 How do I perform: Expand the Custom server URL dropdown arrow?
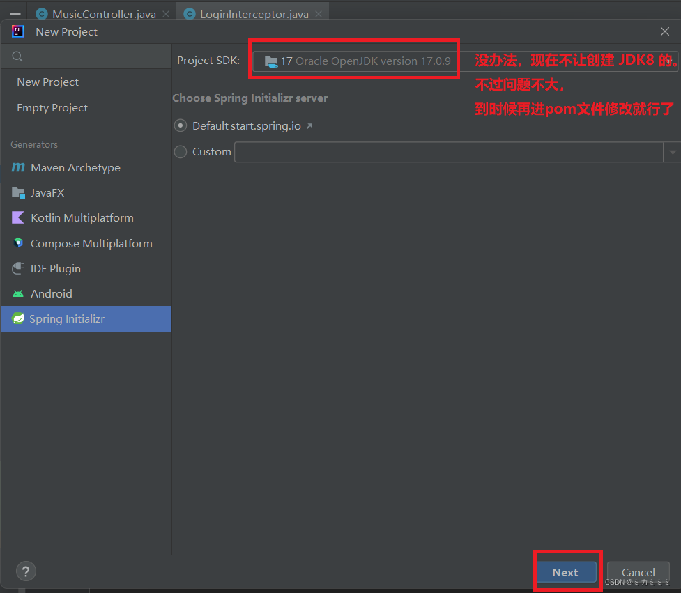(x=673, y=153)
